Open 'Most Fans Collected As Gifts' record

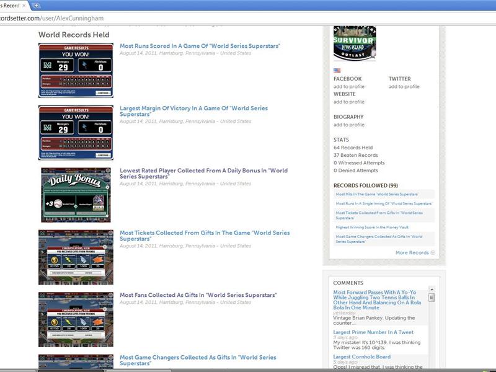pos(198,295)
